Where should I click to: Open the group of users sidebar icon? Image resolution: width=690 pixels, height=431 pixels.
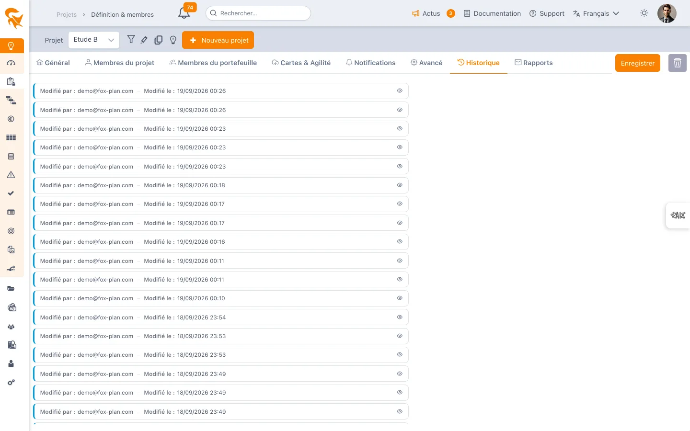pyautogui.click(x=11, y=327)
